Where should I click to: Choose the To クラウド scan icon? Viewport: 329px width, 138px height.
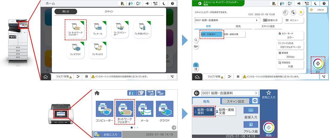[75, 50]
